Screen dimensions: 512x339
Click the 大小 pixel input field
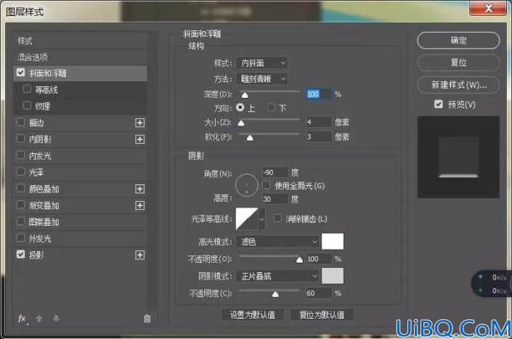(319, 122)
